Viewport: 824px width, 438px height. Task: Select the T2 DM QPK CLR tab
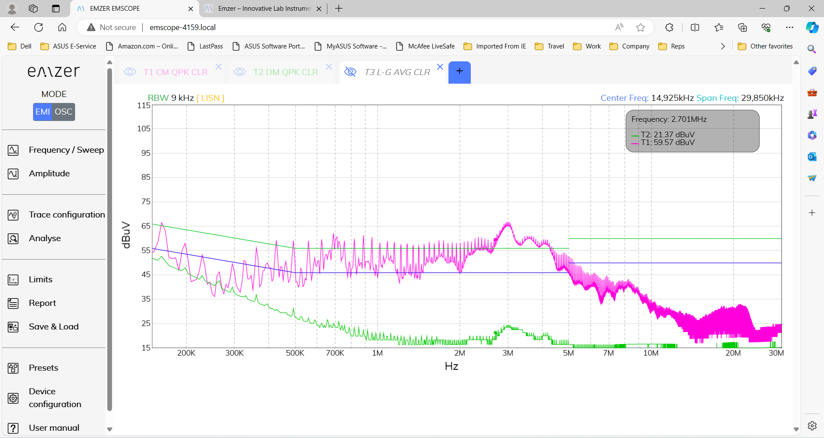(286, 72)
